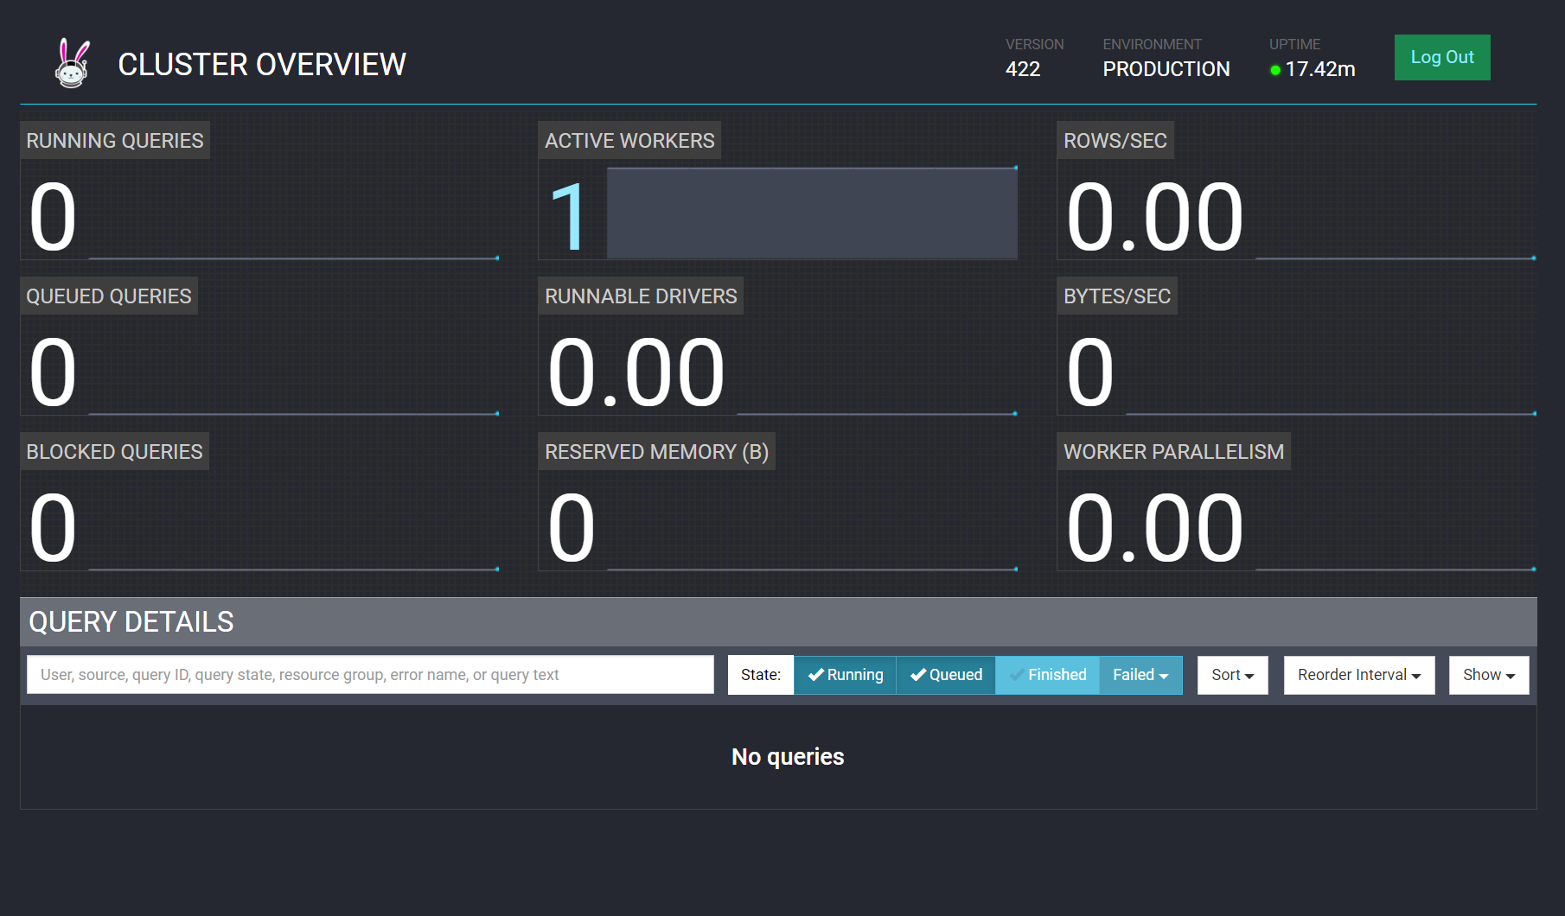
Task: Select the uptime value 17.42m
Action: [x=1320, y=69]
